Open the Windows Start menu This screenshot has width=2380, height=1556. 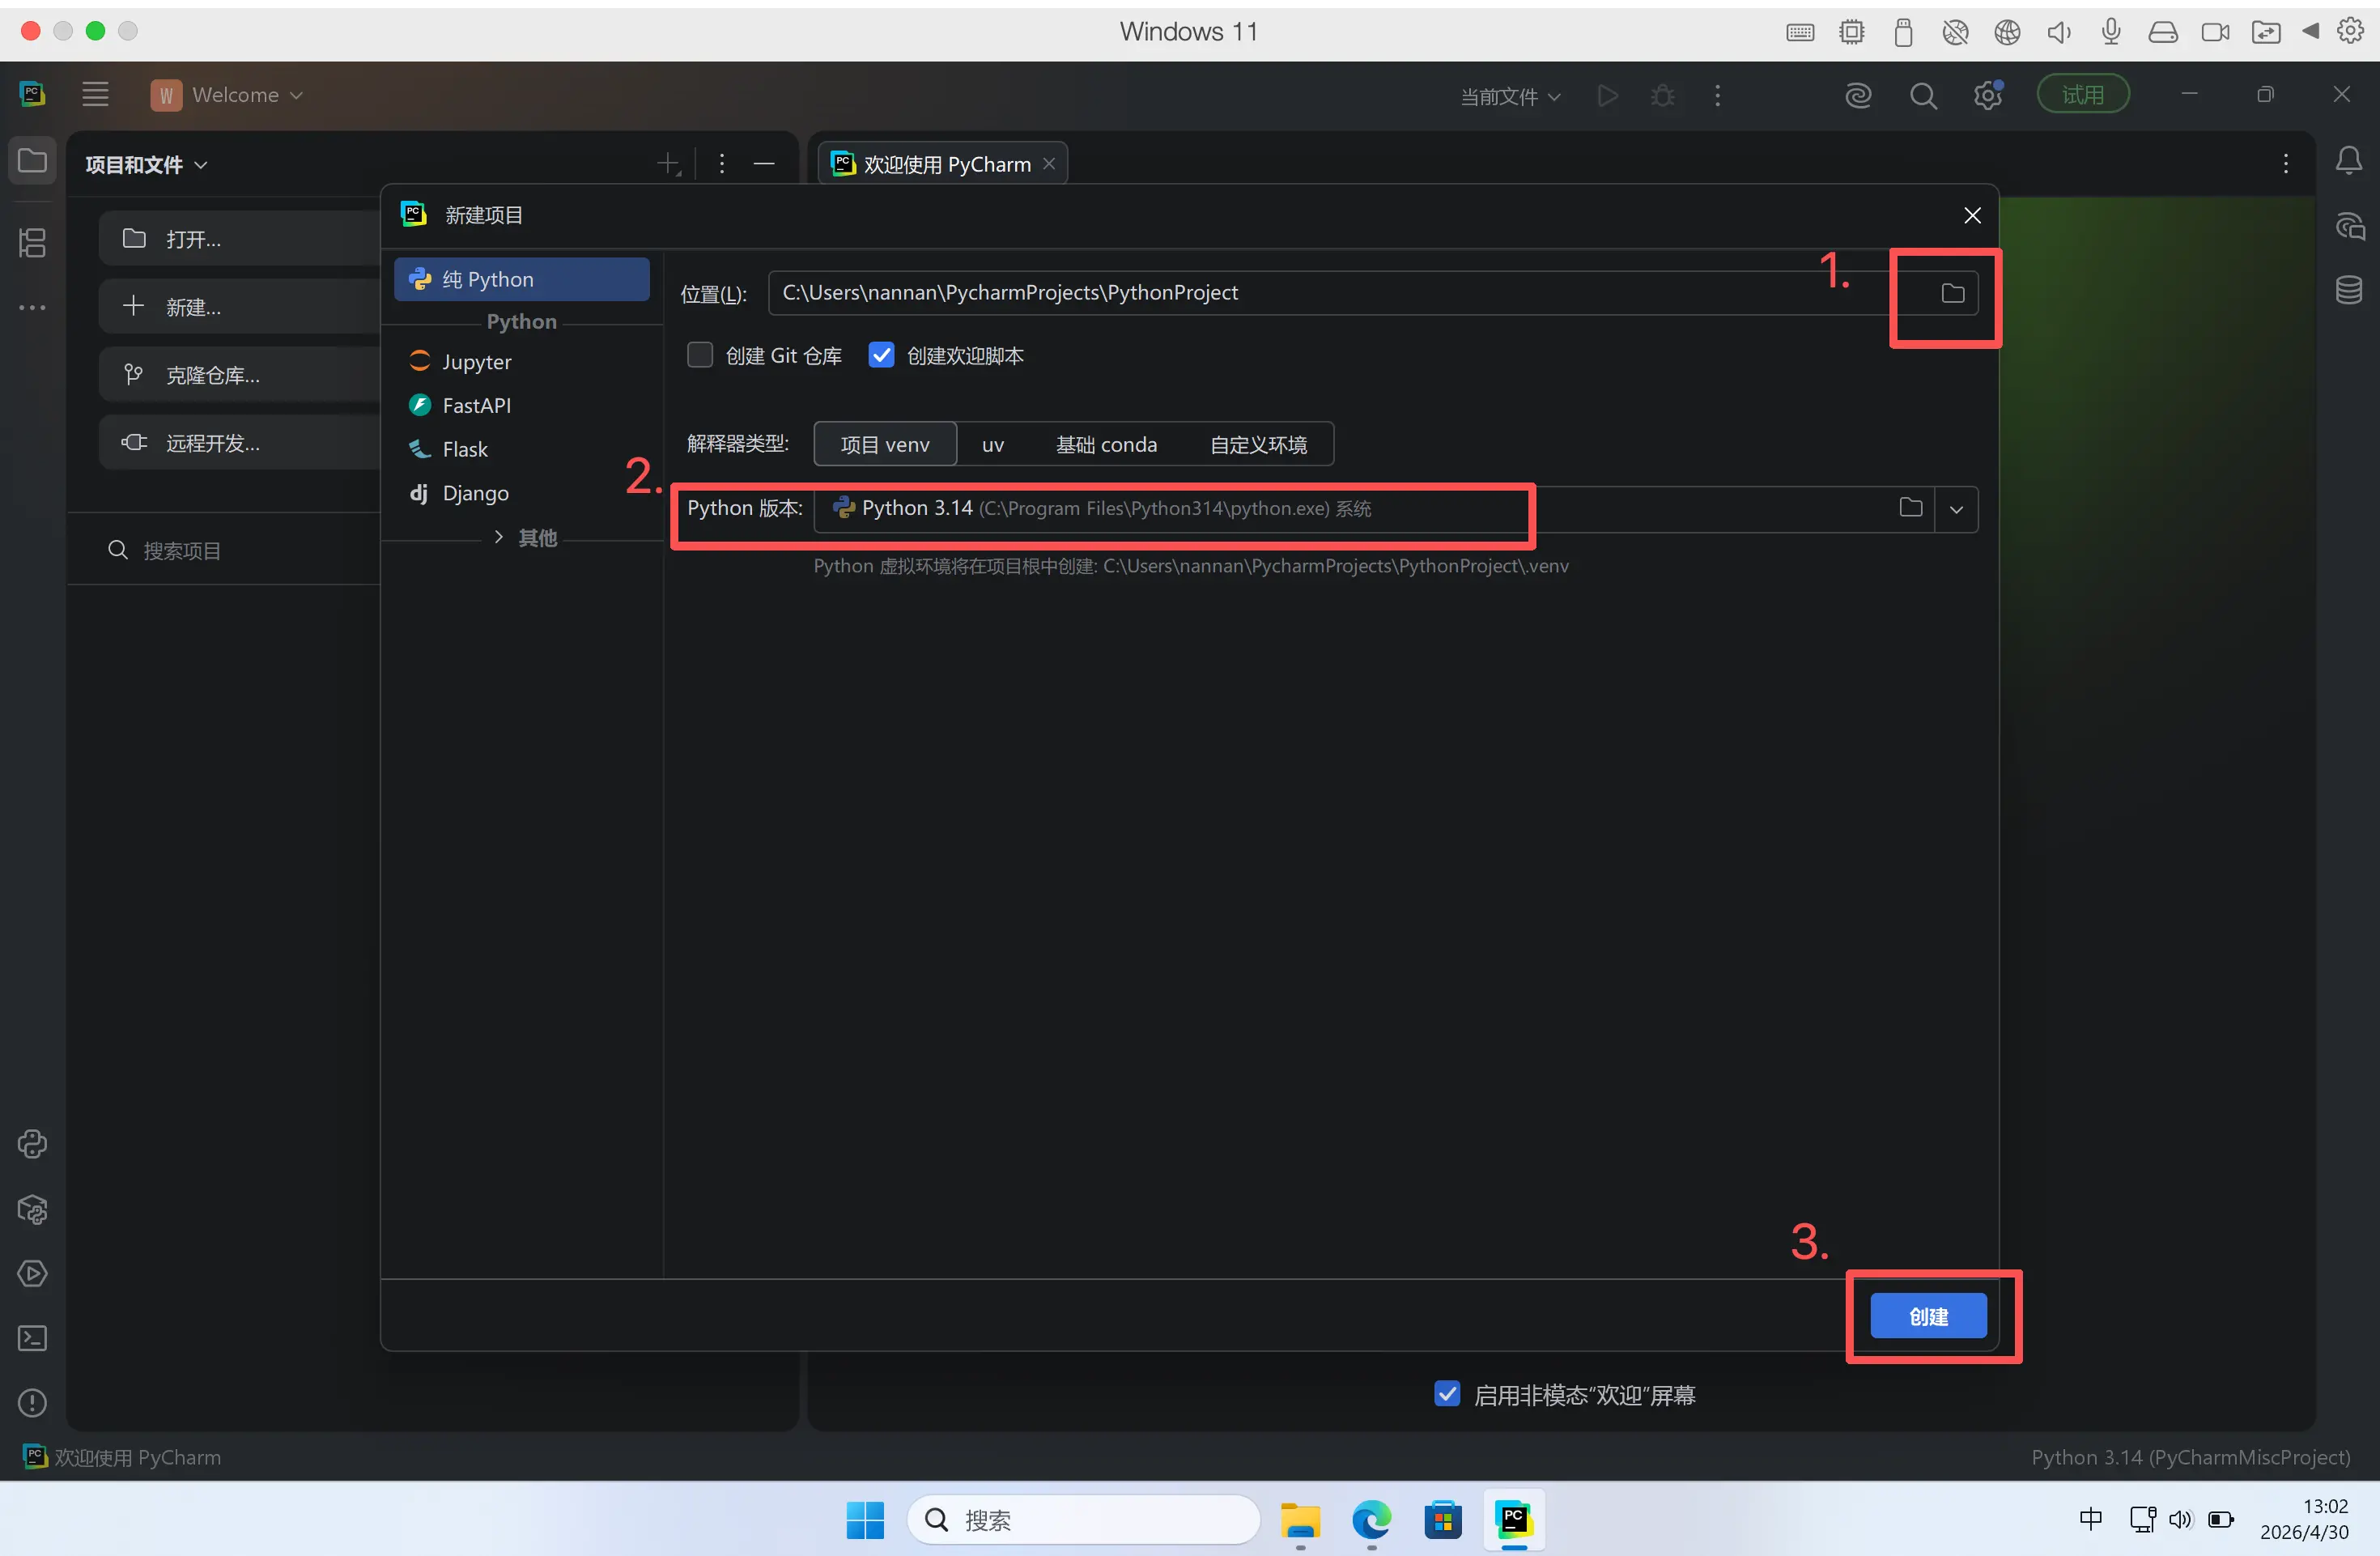click(x=865, y=1520)
